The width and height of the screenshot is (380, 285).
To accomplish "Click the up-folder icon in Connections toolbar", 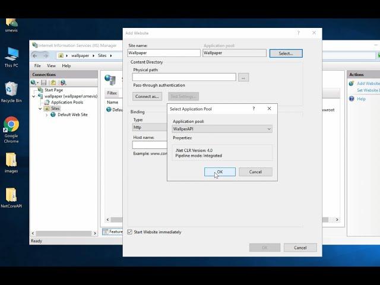I will point(53,83).
